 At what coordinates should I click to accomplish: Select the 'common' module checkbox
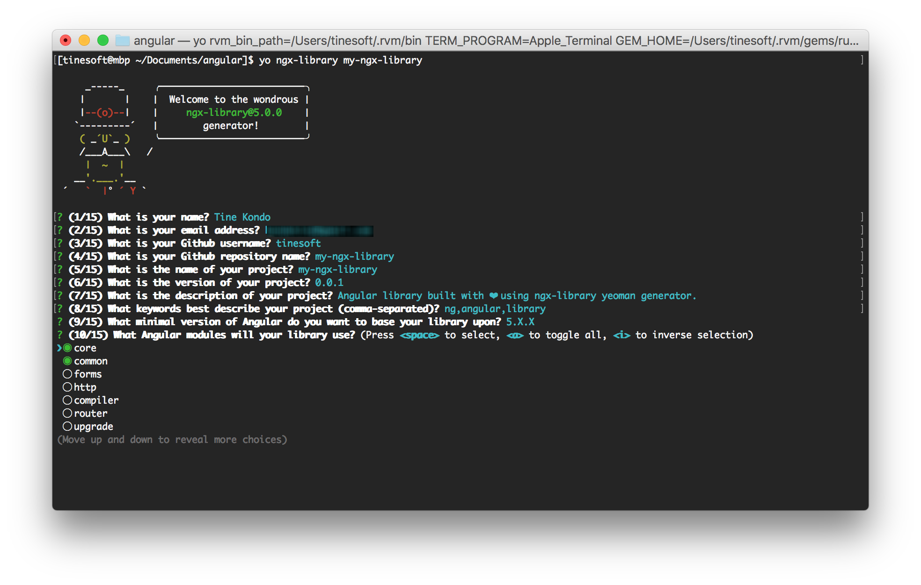[67, 361]
